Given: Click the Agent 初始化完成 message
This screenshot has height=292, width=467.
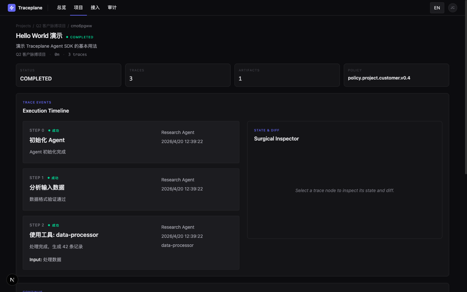Looking at the screenshot, I should click(48, 152).
